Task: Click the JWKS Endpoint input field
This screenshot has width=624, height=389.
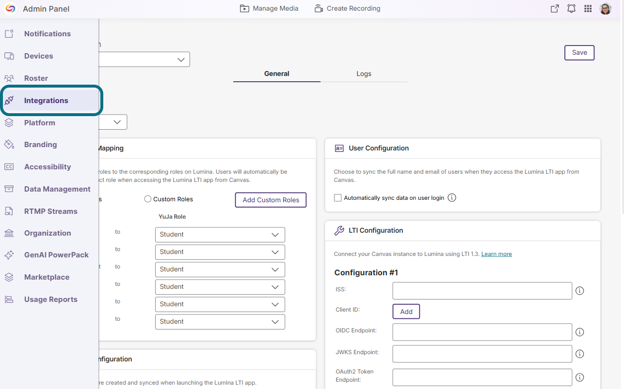Action: (x=482, y=354)
